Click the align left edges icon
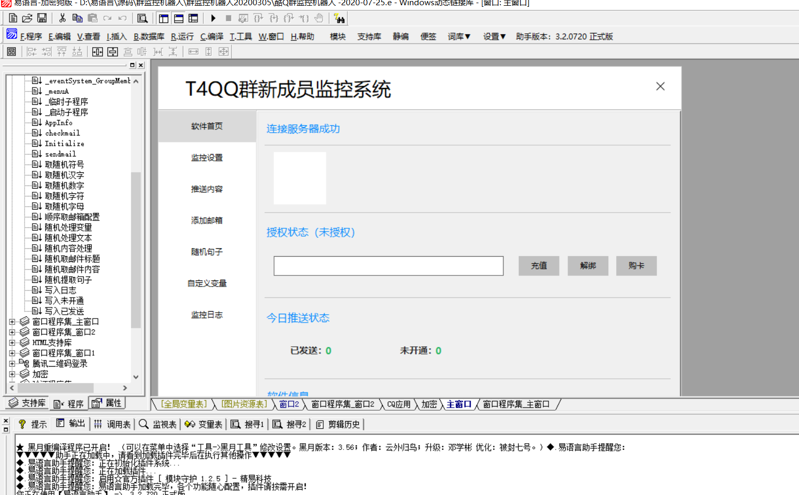The width and height of the screenshot is (799, 495). click(x=31, y=51)
